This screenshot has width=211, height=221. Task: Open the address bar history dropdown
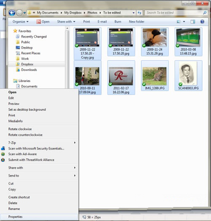click(133, 13)
